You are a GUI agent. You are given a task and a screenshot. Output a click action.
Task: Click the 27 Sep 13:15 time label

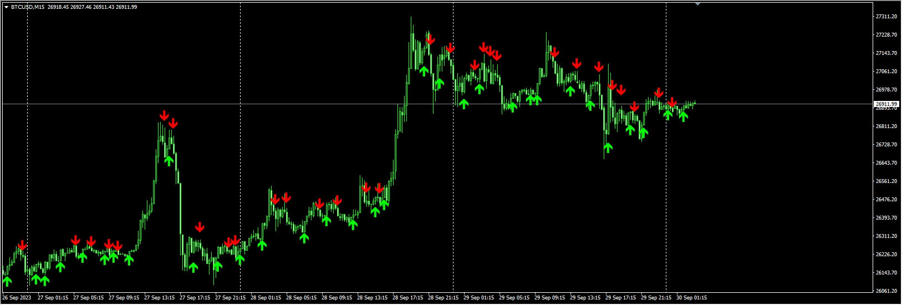[160, 298]
